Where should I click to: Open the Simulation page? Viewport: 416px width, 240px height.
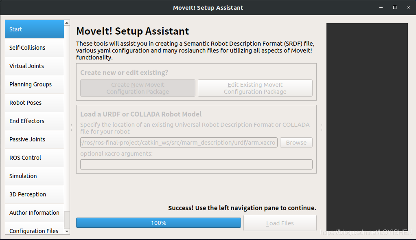click(35, 176)
